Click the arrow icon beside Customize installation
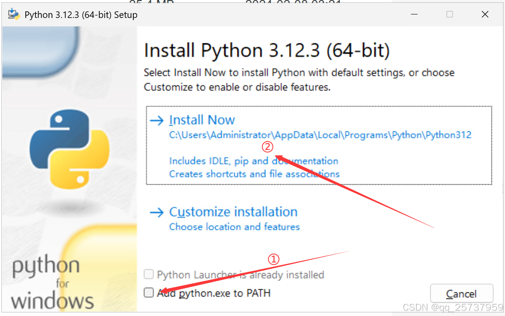505x316 pixels. (x=157, y=213)
